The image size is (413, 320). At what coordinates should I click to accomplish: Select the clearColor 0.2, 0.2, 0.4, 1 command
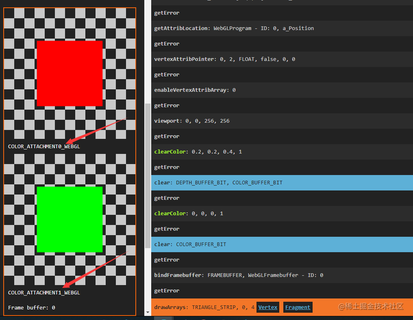tap(282, 152)
